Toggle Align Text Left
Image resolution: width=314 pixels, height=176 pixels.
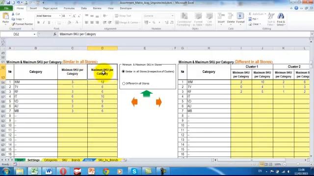click(x=86, y=22)
